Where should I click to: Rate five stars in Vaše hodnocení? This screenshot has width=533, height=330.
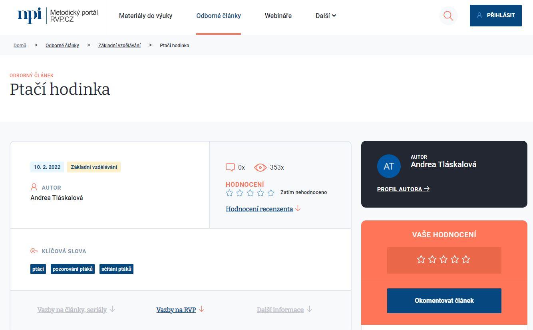pos(466,260)
